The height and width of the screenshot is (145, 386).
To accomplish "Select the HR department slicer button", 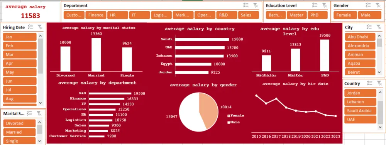I will click(117, 15).
